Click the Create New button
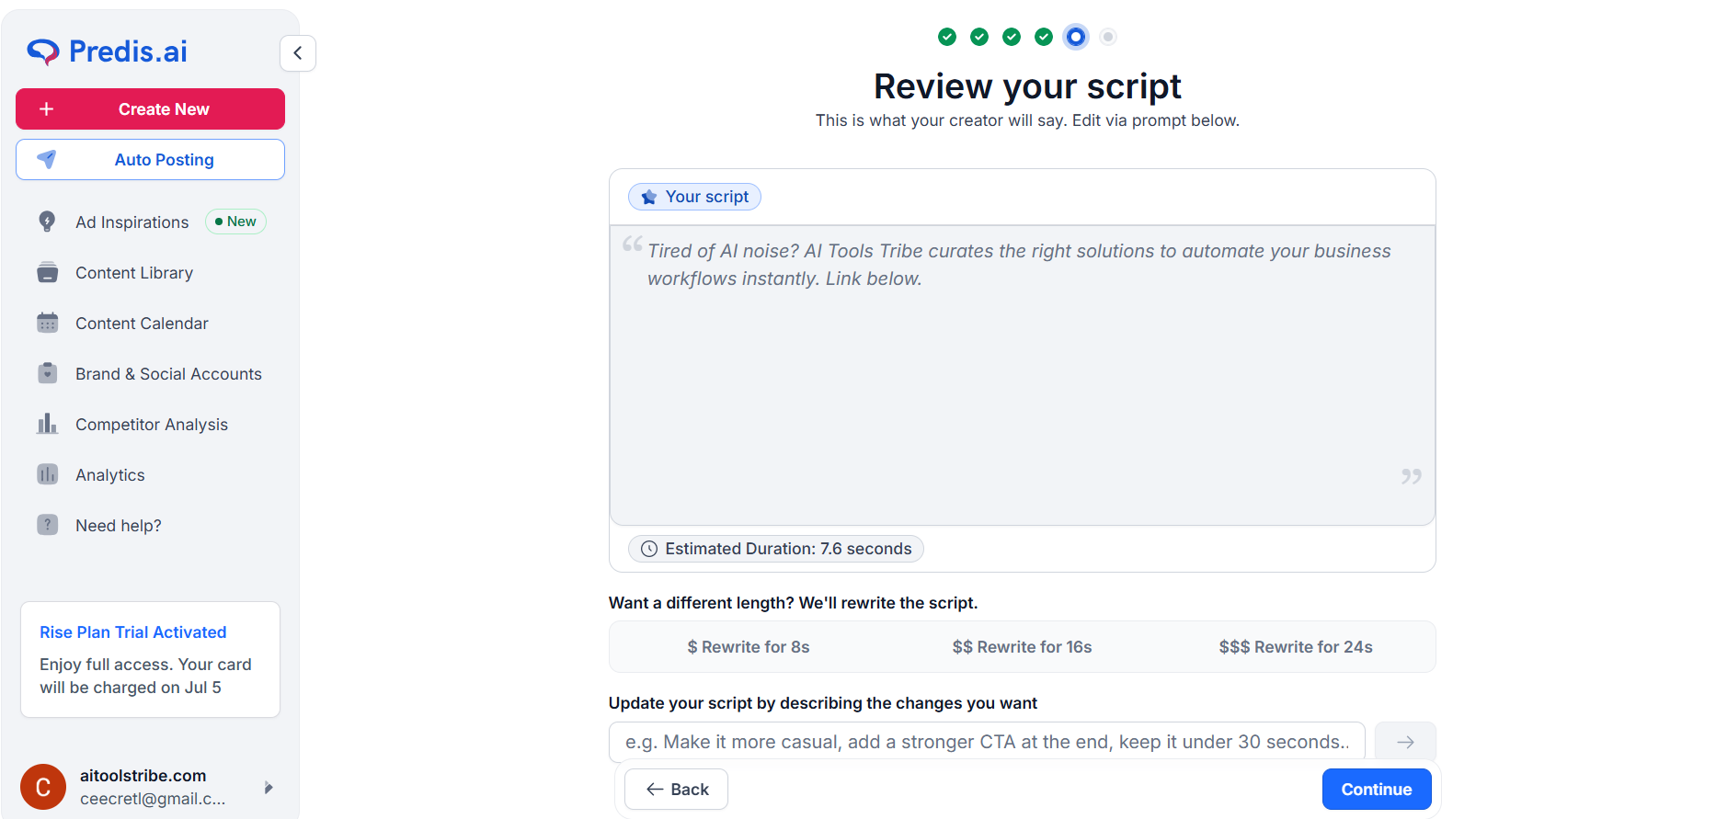Image resolution: width=1716 pixels, height=819 pixels. (150, 109)
